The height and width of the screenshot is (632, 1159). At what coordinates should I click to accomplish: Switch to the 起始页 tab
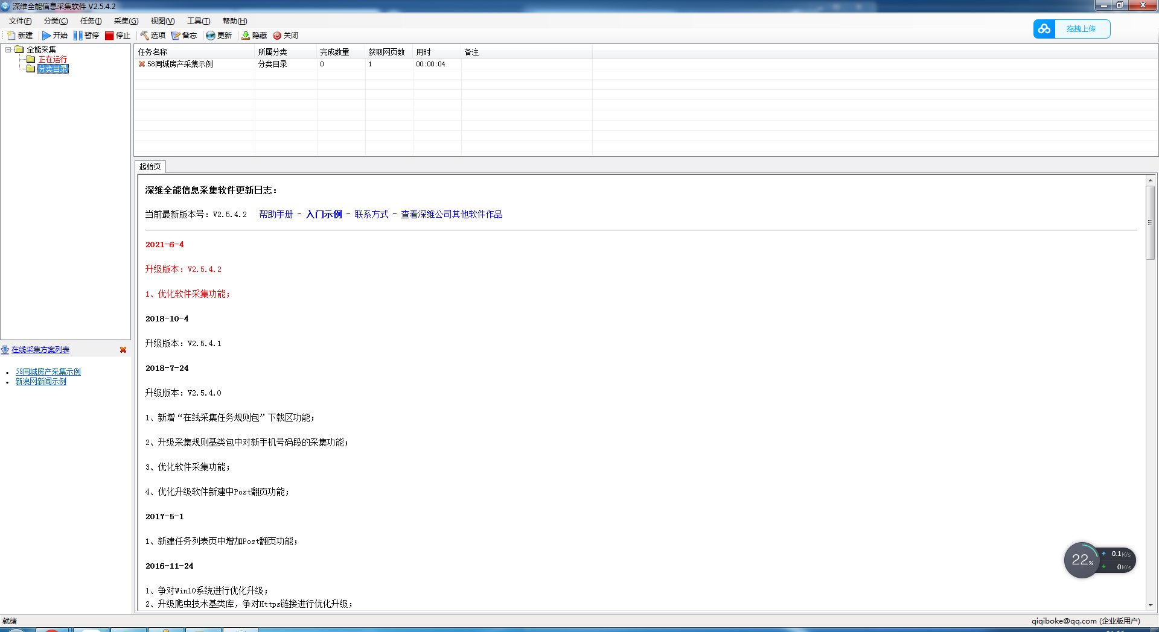[x=150, y=166]
